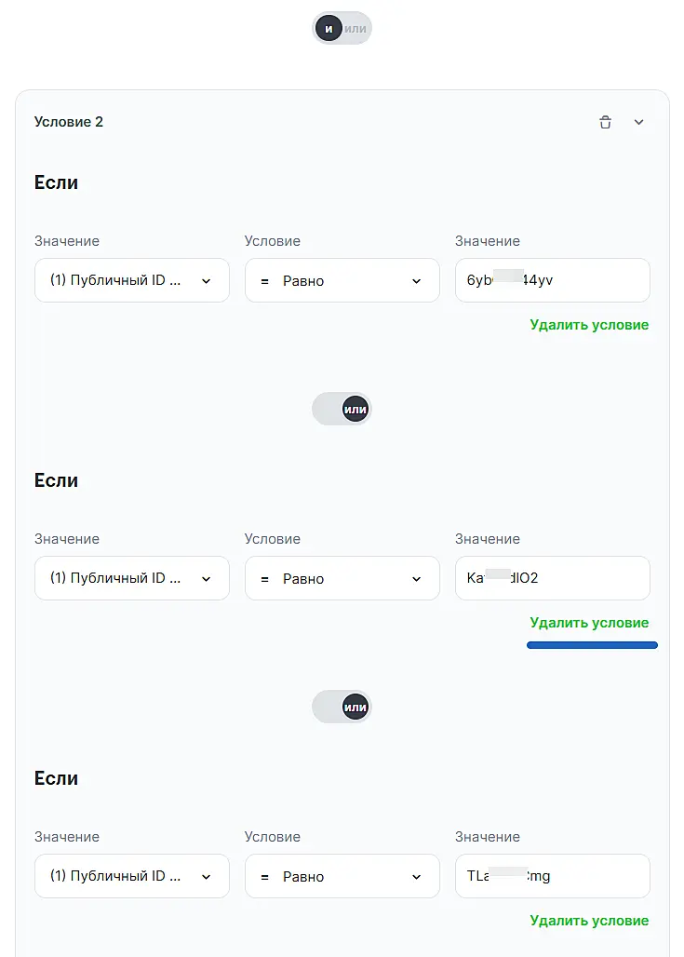This screenshot has height=957, width=684.
Task: Click the second Удалить условие link
Action: pyautogui.click(x=589, y=623)
